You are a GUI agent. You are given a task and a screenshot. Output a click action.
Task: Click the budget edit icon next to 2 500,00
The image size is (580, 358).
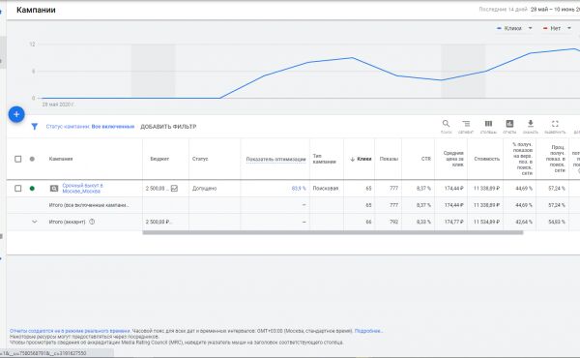tap(174, 189)
